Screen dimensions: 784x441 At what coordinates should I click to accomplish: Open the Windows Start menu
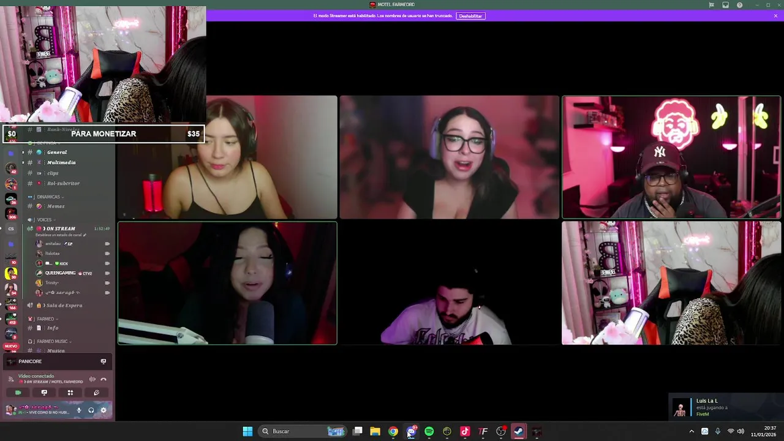coord(247,431)
